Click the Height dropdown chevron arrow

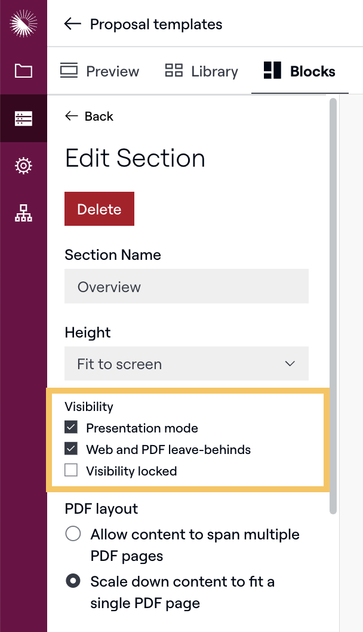pos(290,364)
